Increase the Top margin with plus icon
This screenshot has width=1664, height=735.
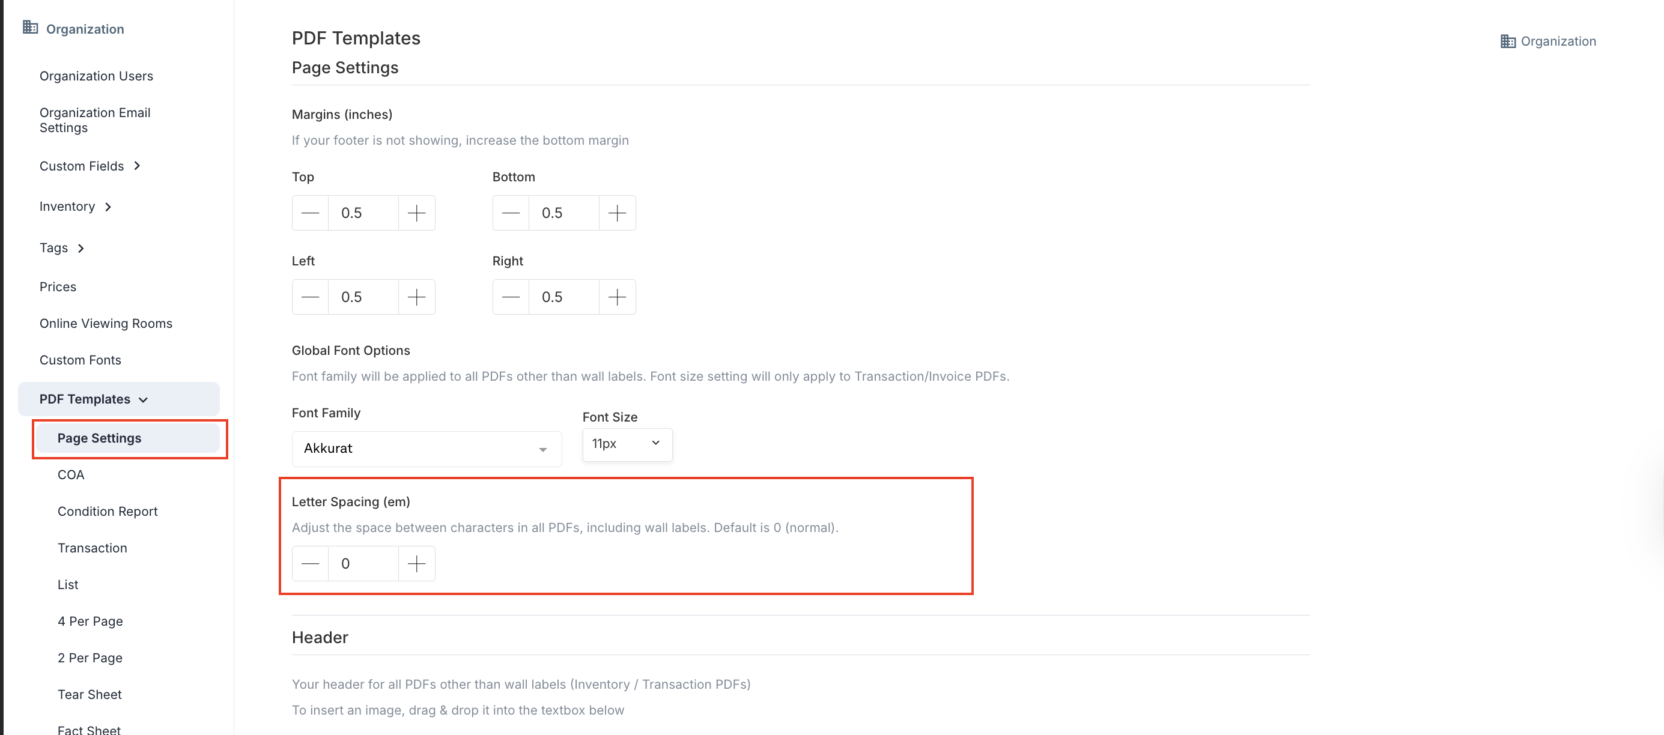(417, 213)
